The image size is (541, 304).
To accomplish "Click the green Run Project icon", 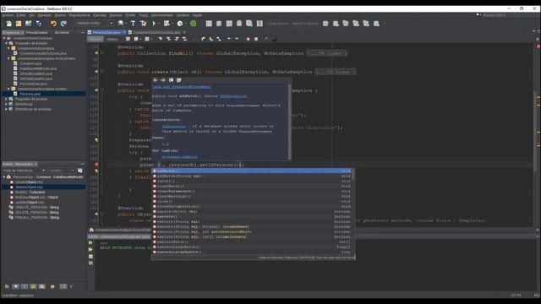I will click(x=154, y=24).
